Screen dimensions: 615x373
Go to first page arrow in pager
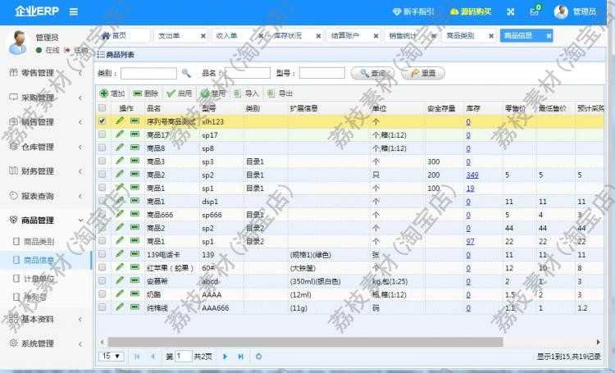tap(137, 357)
